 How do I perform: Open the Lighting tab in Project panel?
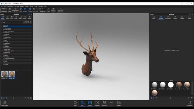[x=175, y=18]
